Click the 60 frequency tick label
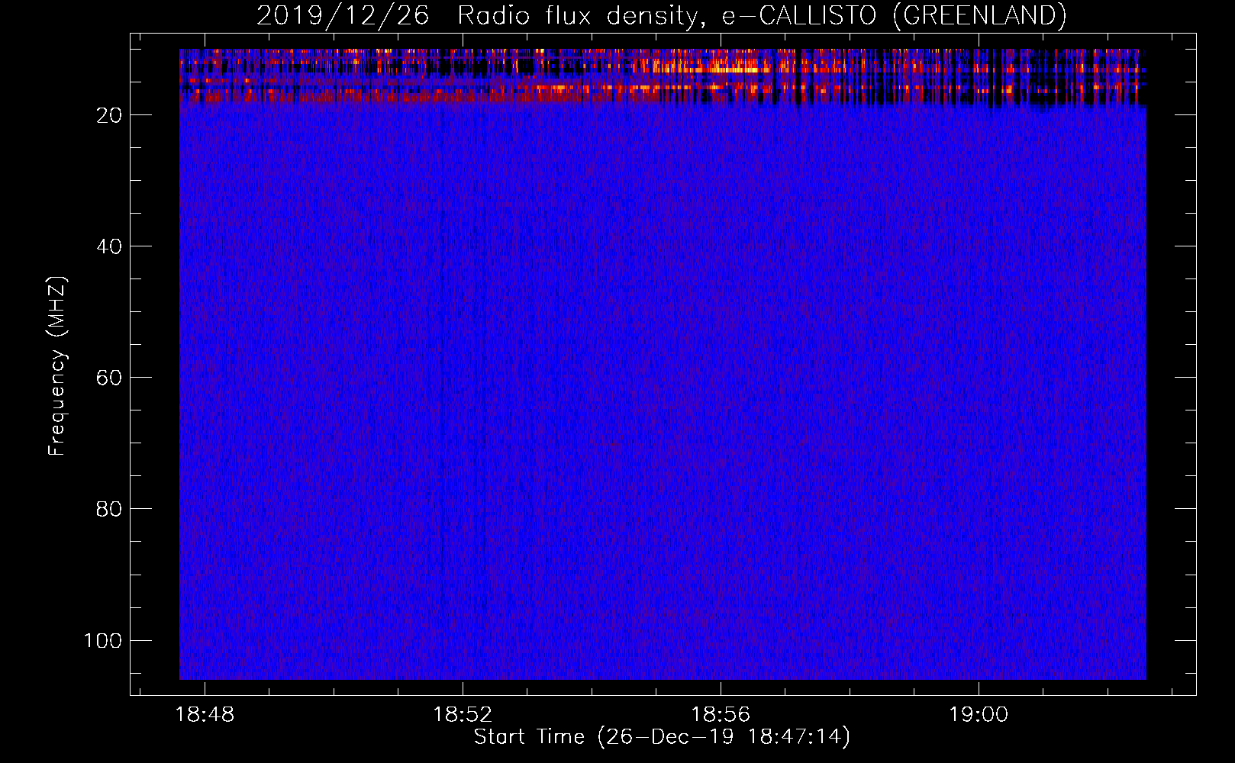 [x=109, y=378]
